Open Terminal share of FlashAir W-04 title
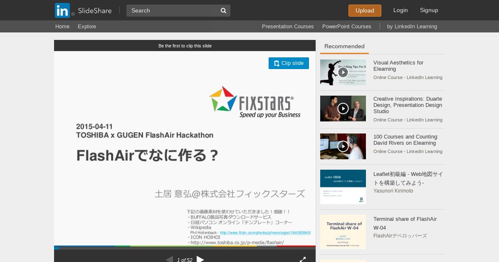This screenshot has height=262, width=499. tap(405, 223)
